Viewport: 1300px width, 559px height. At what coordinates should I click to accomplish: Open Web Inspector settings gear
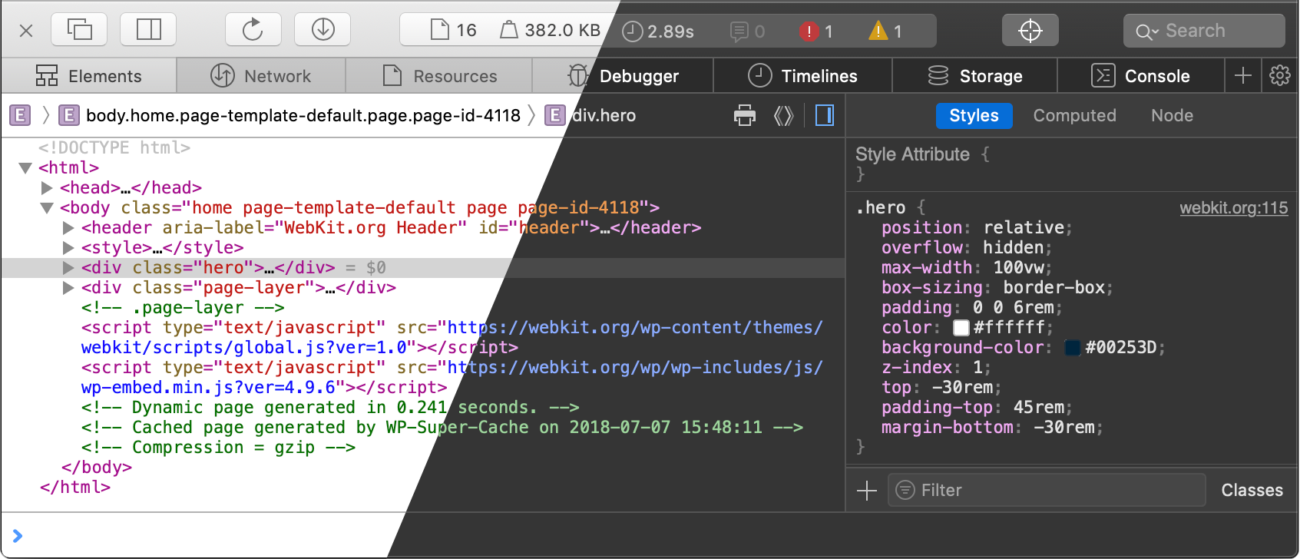pyautogui.click(x=1280, y=76)
